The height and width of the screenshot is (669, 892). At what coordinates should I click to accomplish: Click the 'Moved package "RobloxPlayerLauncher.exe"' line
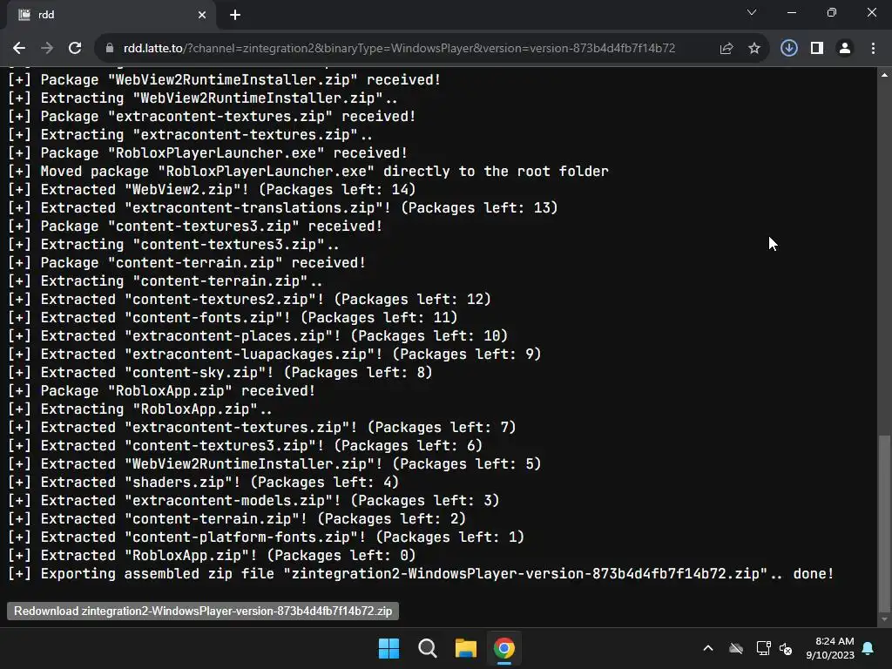(x=307, y=172)
